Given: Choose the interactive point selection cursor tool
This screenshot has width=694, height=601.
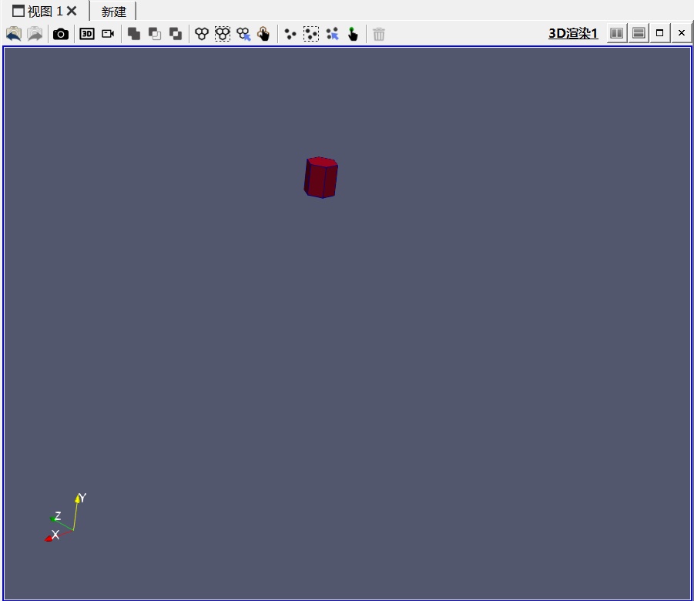Looking at the screenshot, I should (x=333, y=34).
